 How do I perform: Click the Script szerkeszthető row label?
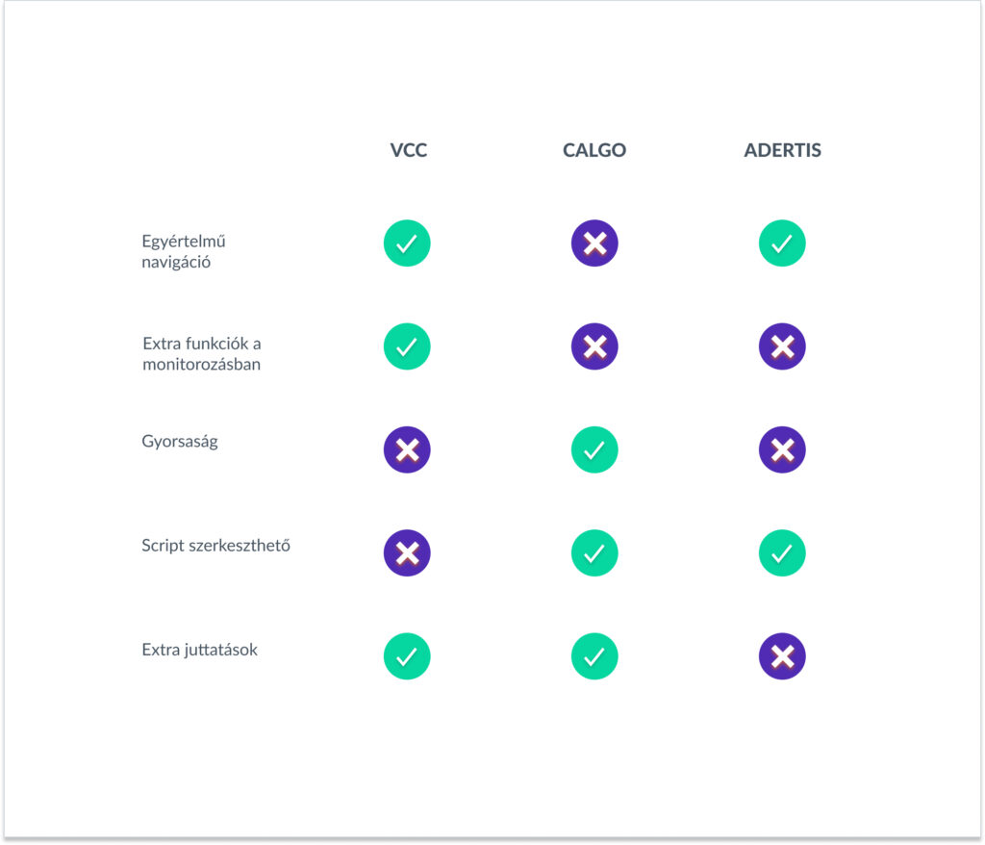[215, 546]
